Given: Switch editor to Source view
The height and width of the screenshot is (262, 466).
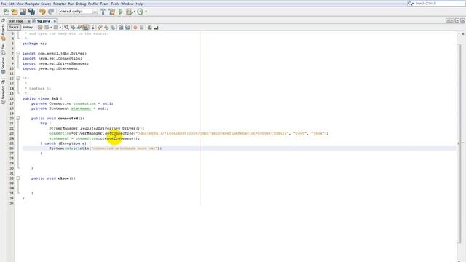Looking at the screenshot, I should [14, 27].
